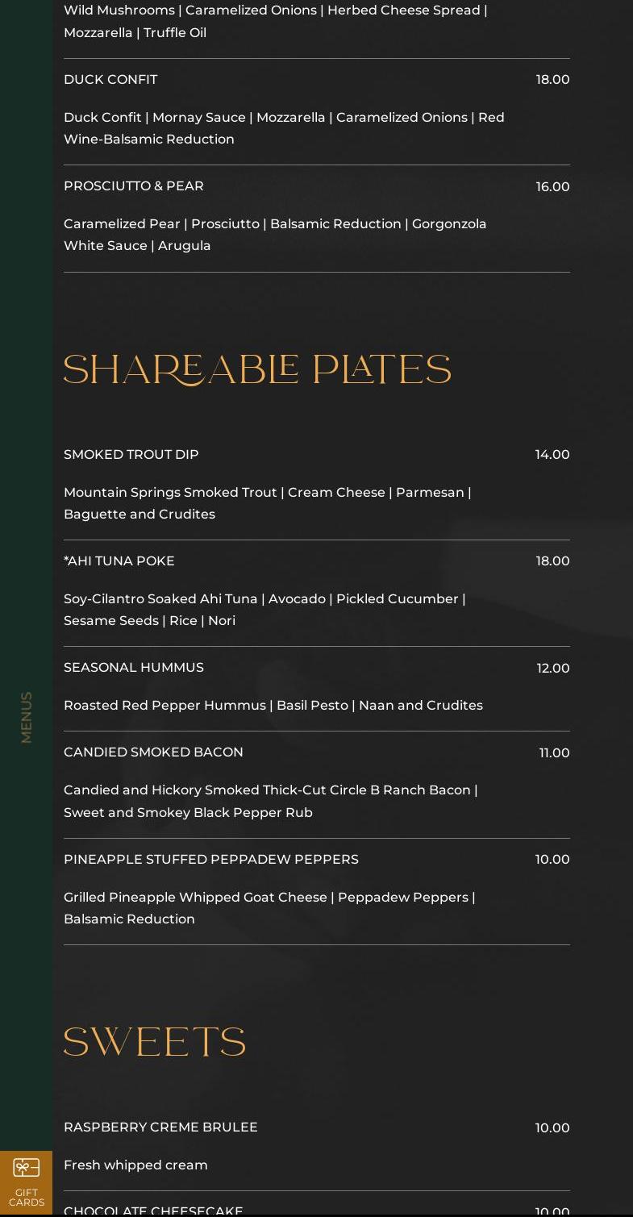
Task: Click the Ahi Tuna Poke ingredients description
Action: click(264, 610)
